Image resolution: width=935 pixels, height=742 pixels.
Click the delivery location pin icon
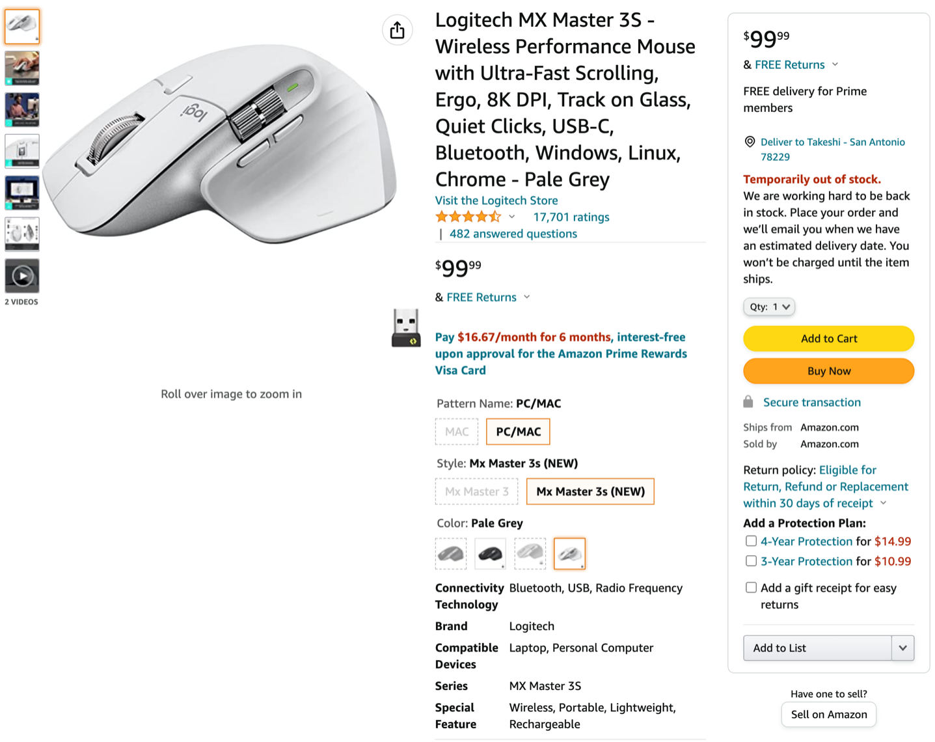750,142
